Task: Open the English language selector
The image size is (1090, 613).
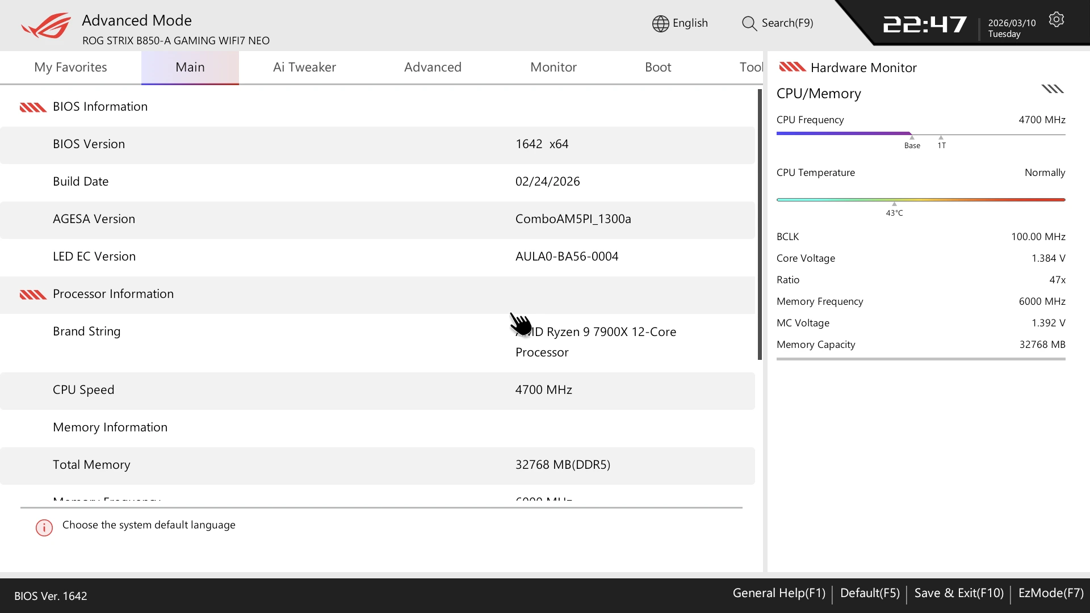Action: pyautogui.click(x=690, y=23)
